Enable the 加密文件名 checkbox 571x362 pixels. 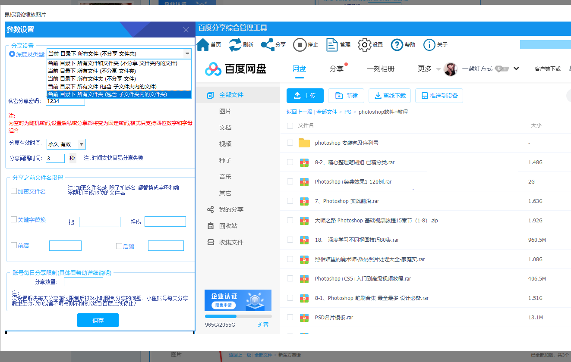14,191
